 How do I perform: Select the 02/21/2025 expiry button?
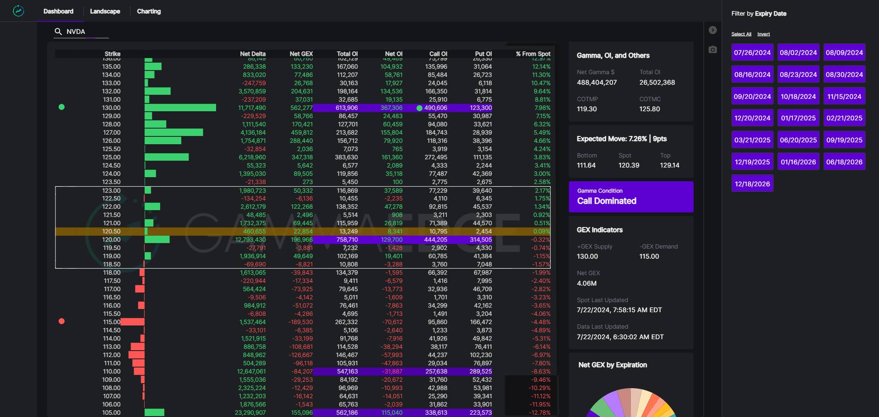(844, 118)
